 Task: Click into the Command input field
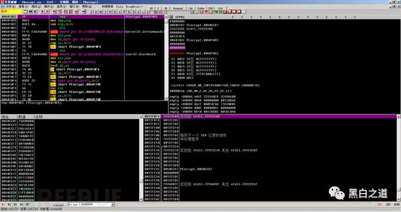tap(89, 204)
